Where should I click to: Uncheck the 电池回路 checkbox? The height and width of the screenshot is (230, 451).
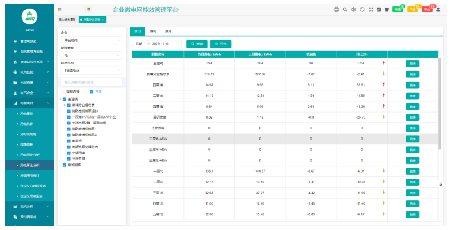65,165
